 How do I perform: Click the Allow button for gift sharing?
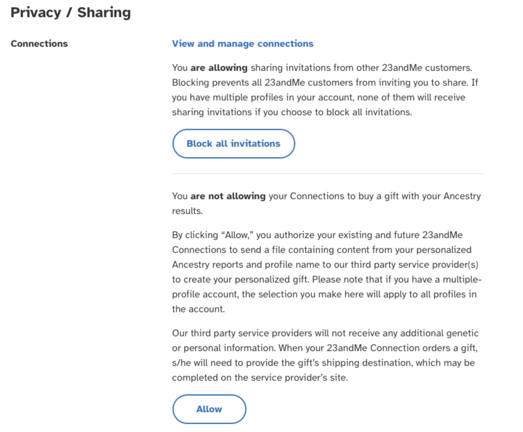tap(209, 409)
